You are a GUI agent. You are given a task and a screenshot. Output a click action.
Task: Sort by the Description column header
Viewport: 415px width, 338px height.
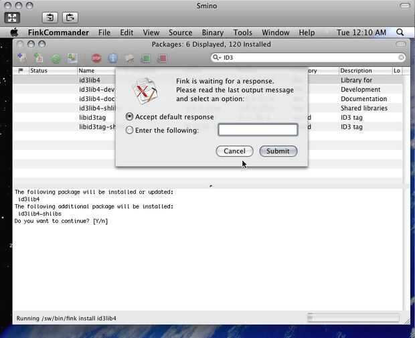pos(365,71)
